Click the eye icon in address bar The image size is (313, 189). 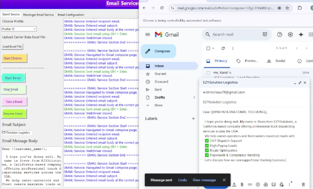[279, 8]
